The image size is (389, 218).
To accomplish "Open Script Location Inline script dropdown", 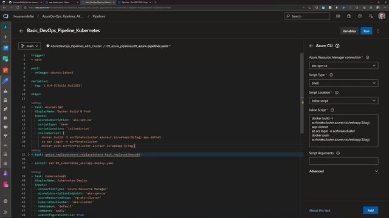I will tap(343, 101).
